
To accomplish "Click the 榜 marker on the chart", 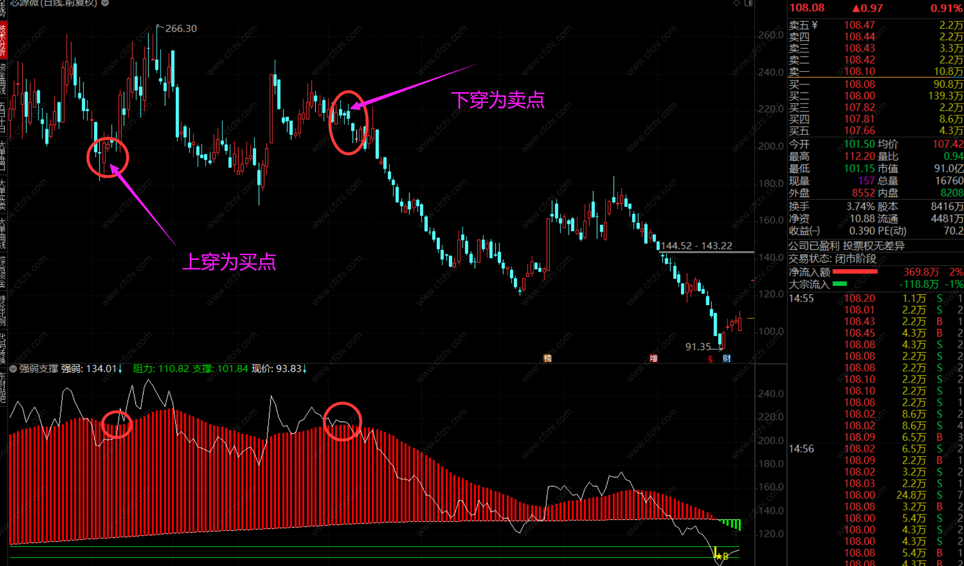I will pyautogui.click(x=548, y=358).
